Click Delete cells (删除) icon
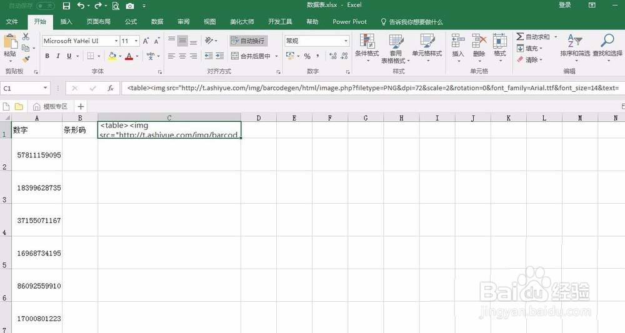 pos(479,47)
